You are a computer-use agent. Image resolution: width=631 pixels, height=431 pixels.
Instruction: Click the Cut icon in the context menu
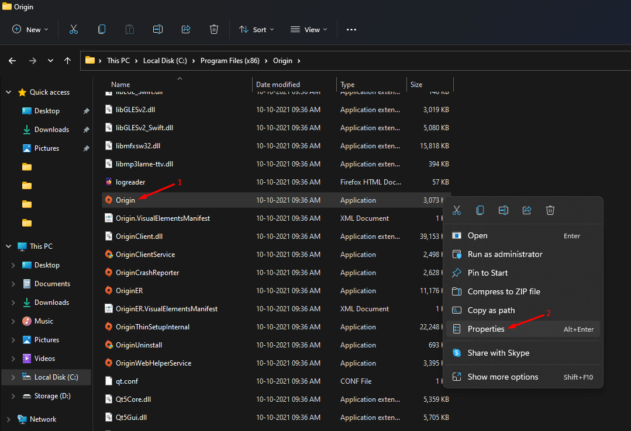pyautogui.click(x=456, y=210)
